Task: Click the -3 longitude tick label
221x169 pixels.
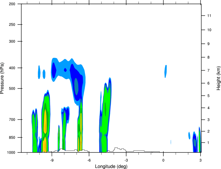Action: click(x=126, y=160)
